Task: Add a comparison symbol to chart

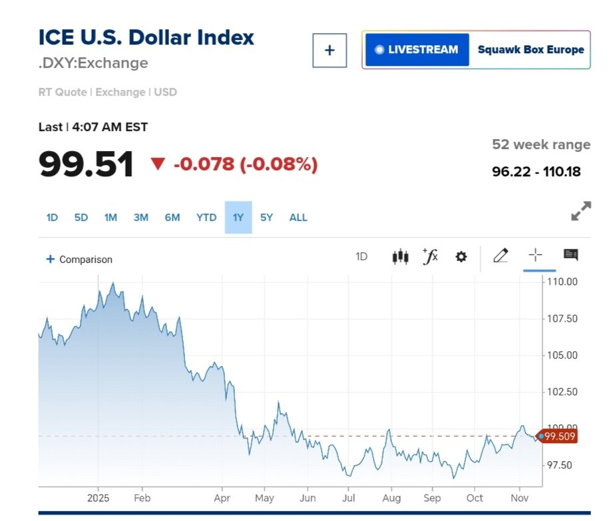Action: [x=79, y=260]
